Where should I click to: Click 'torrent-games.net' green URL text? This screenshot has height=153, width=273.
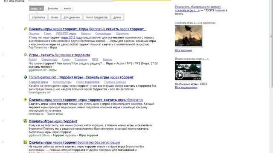tap(40, 92)
